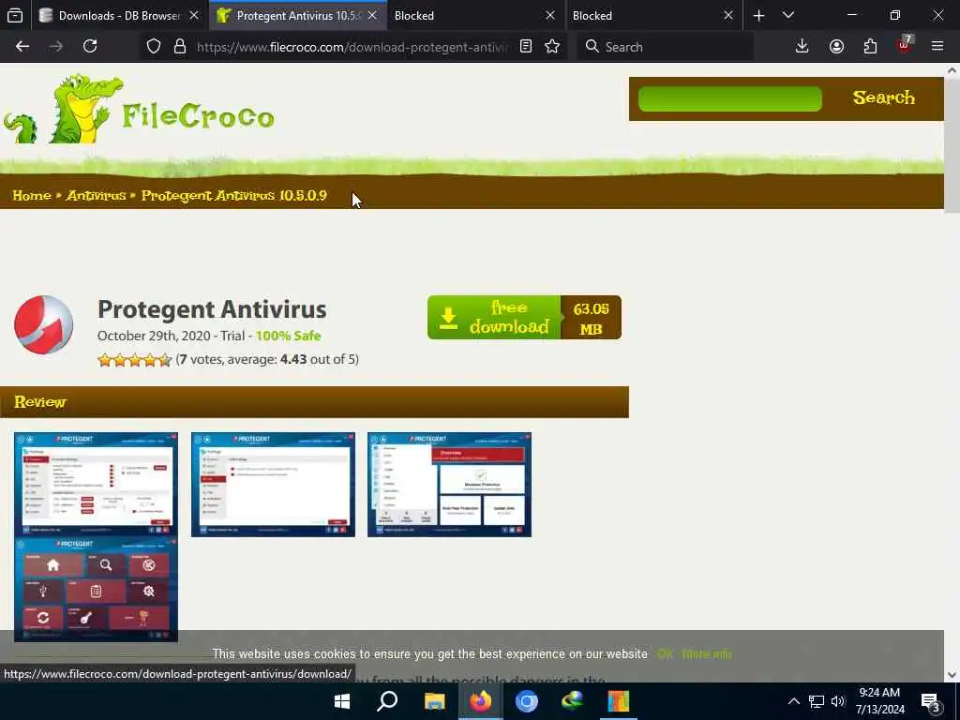Close the first Blocked tab
Image resolution: width=960 pixels, height=720 pixels.
549,15
